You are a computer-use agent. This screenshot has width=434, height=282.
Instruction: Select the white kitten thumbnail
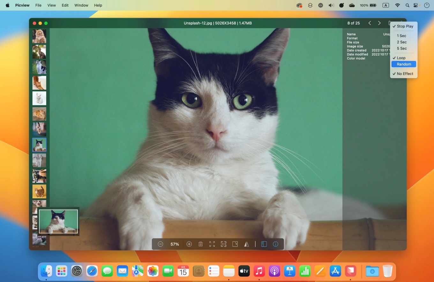pyautogui.click(x=39, y=98)
